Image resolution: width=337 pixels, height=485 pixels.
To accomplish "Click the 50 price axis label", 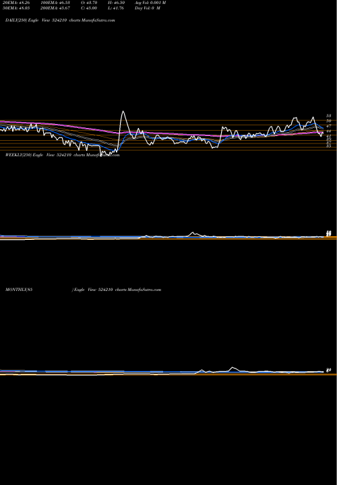I will tap(329, 121).
